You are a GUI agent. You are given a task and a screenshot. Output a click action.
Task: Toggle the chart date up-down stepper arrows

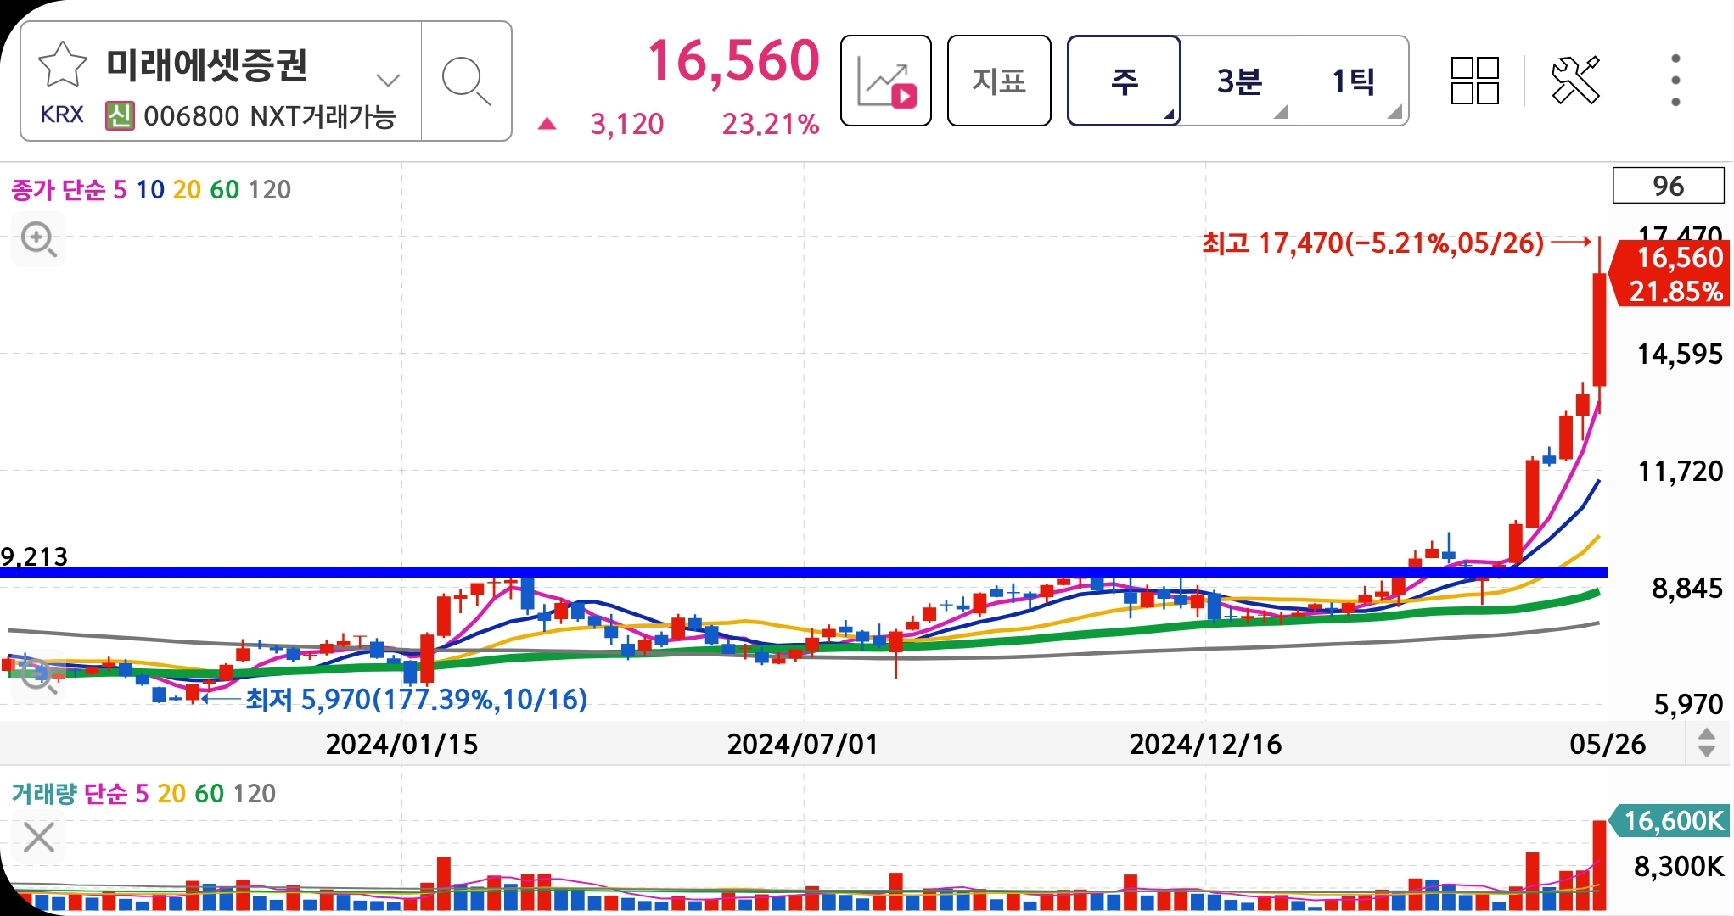[x=1706, y=743]
